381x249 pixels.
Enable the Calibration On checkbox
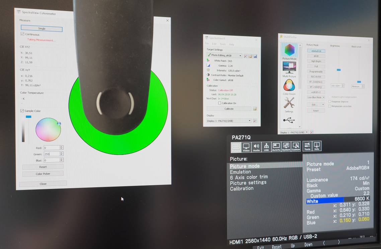tap(220, 103)
